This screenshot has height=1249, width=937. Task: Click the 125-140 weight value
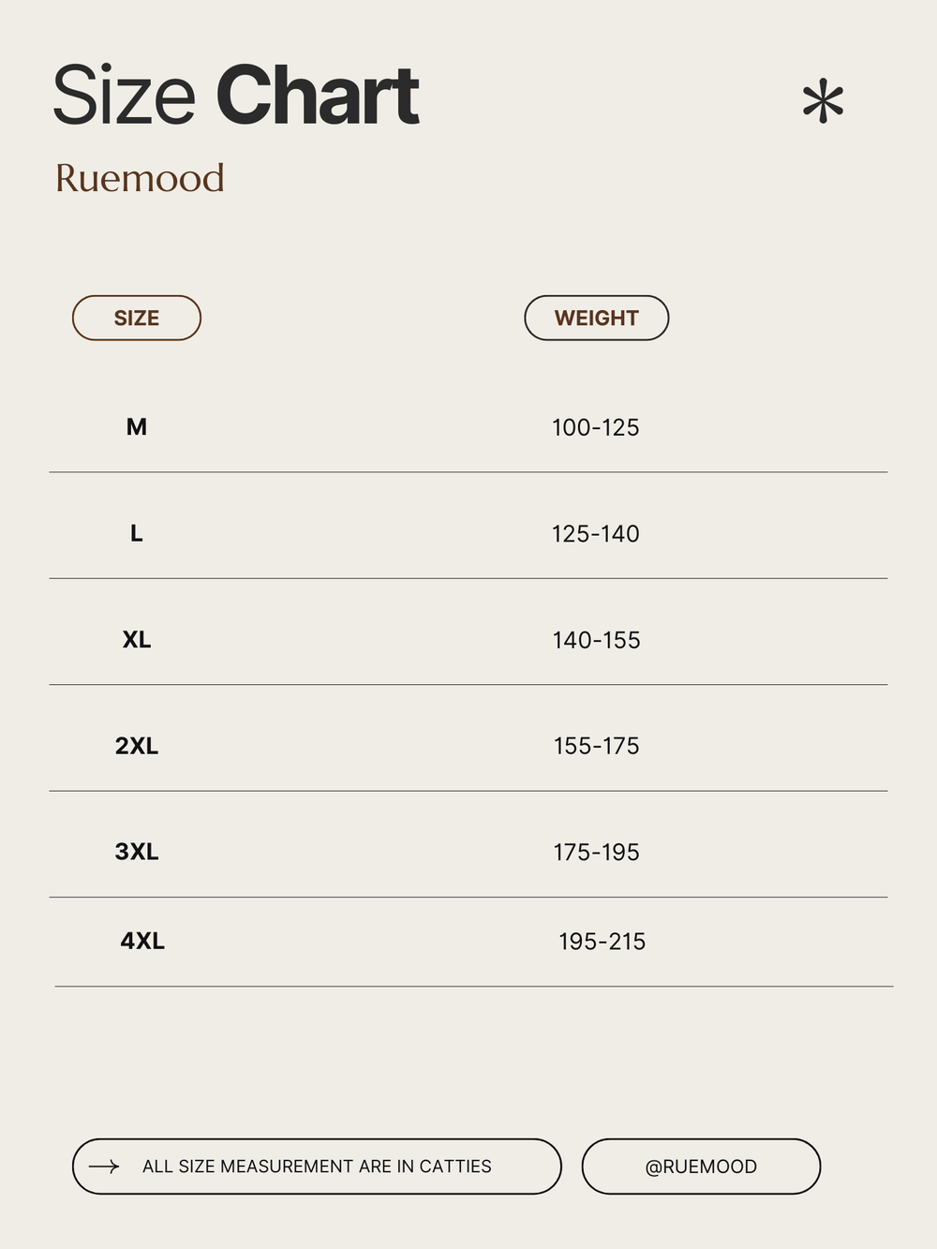pyautogui.click(x=596, y=534)
